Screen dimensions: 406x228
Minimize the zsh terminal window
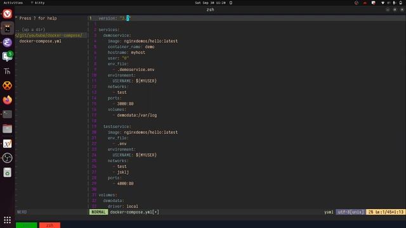[x=388, y=9]
